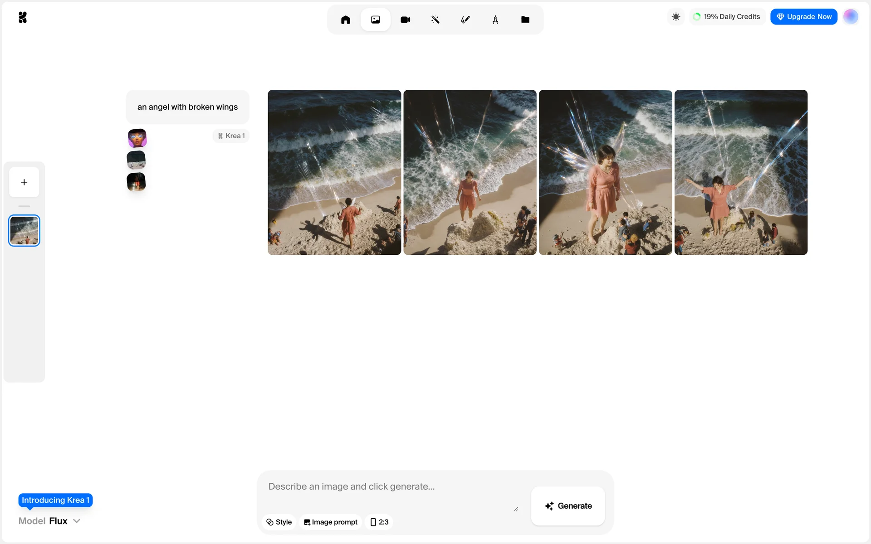Open the Style options button
The height and width of the screenshot is (544, 871).
coord(279,522)
